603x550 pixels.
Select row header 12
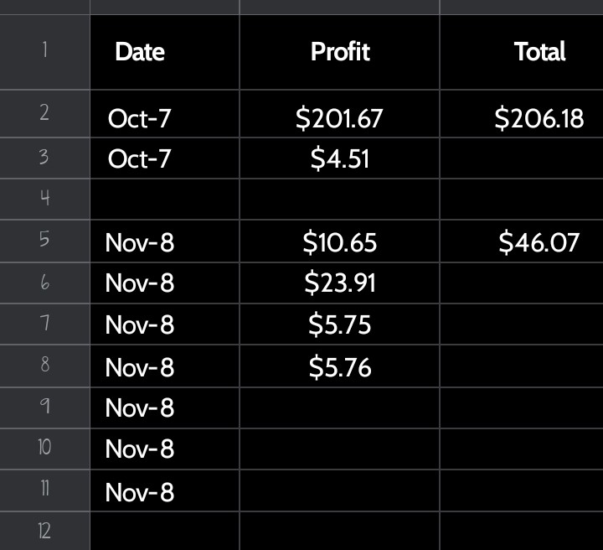pyautogui.click(x=44, y=532)
